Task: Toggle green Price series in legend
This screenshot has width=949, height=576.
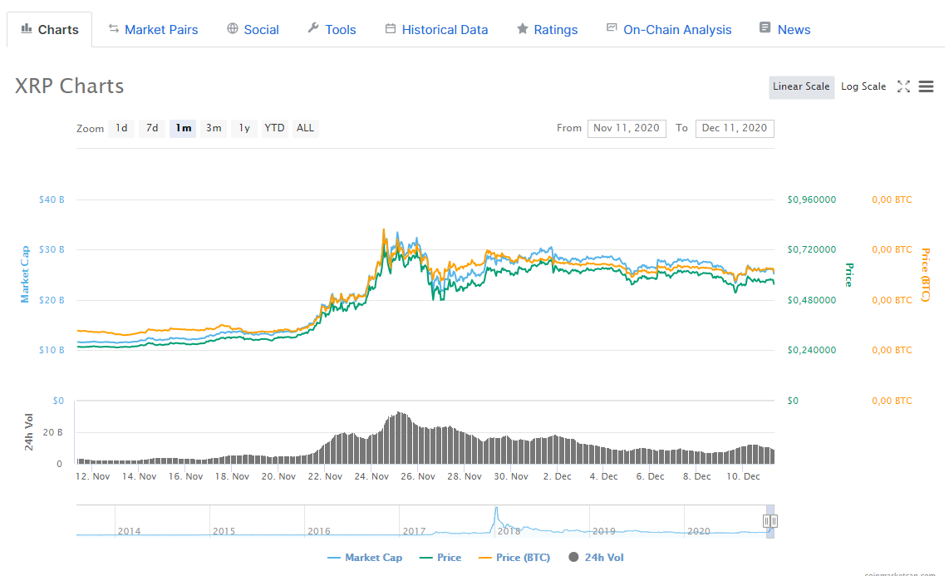Action: pos(440,557)
